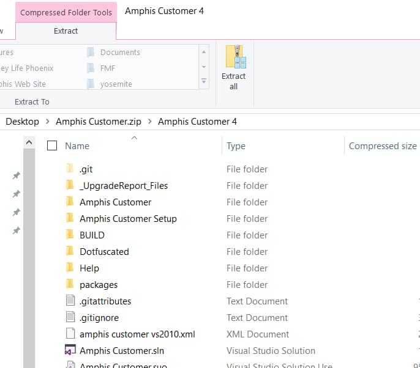Select the packages folder icon
420x368 pixels.
[70, 284]
